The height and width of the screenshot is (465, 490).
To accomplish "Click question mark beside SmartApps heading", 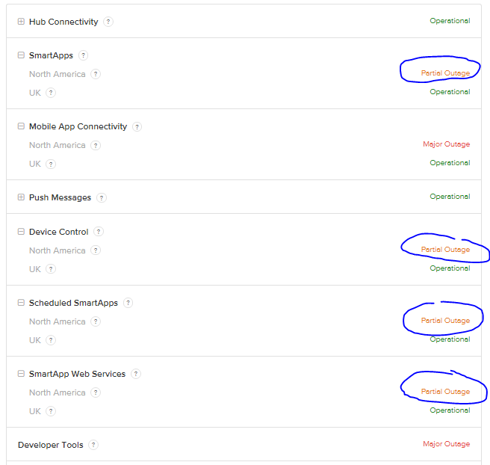I will [83, 55].
